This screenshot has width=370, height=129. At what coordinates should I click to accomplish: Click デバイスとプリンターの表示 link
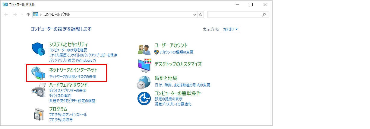point(68,90)
